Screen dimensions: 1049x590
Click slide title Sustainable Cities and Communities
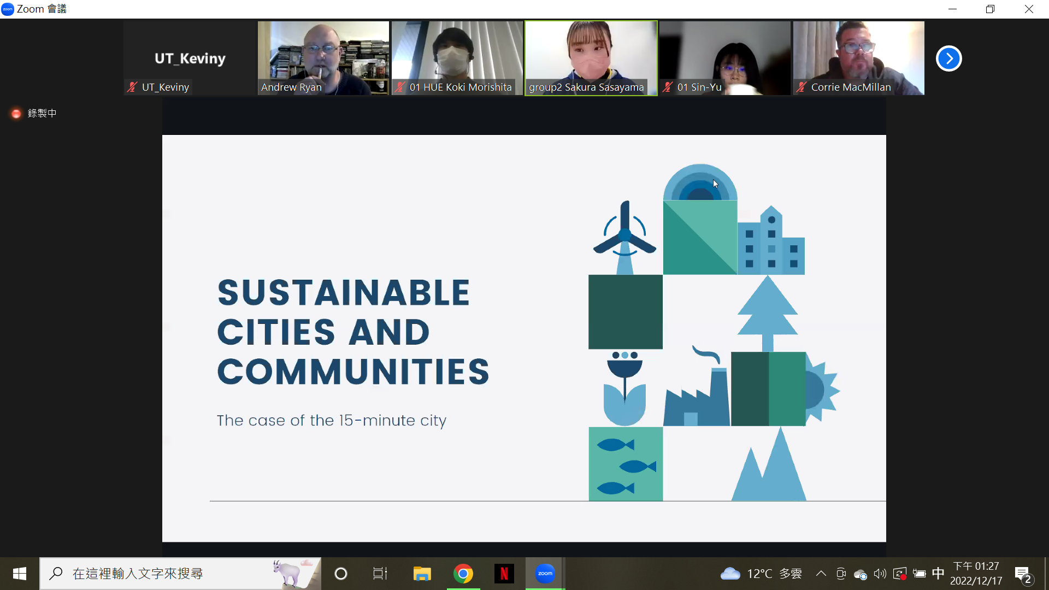(x=353, y=332)
